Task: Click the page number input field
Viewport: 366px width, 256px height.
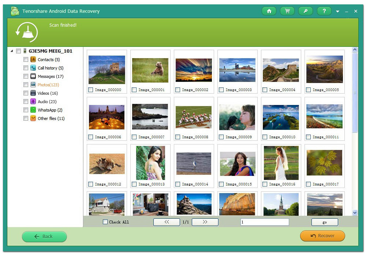Action: (x=264, y=222)
